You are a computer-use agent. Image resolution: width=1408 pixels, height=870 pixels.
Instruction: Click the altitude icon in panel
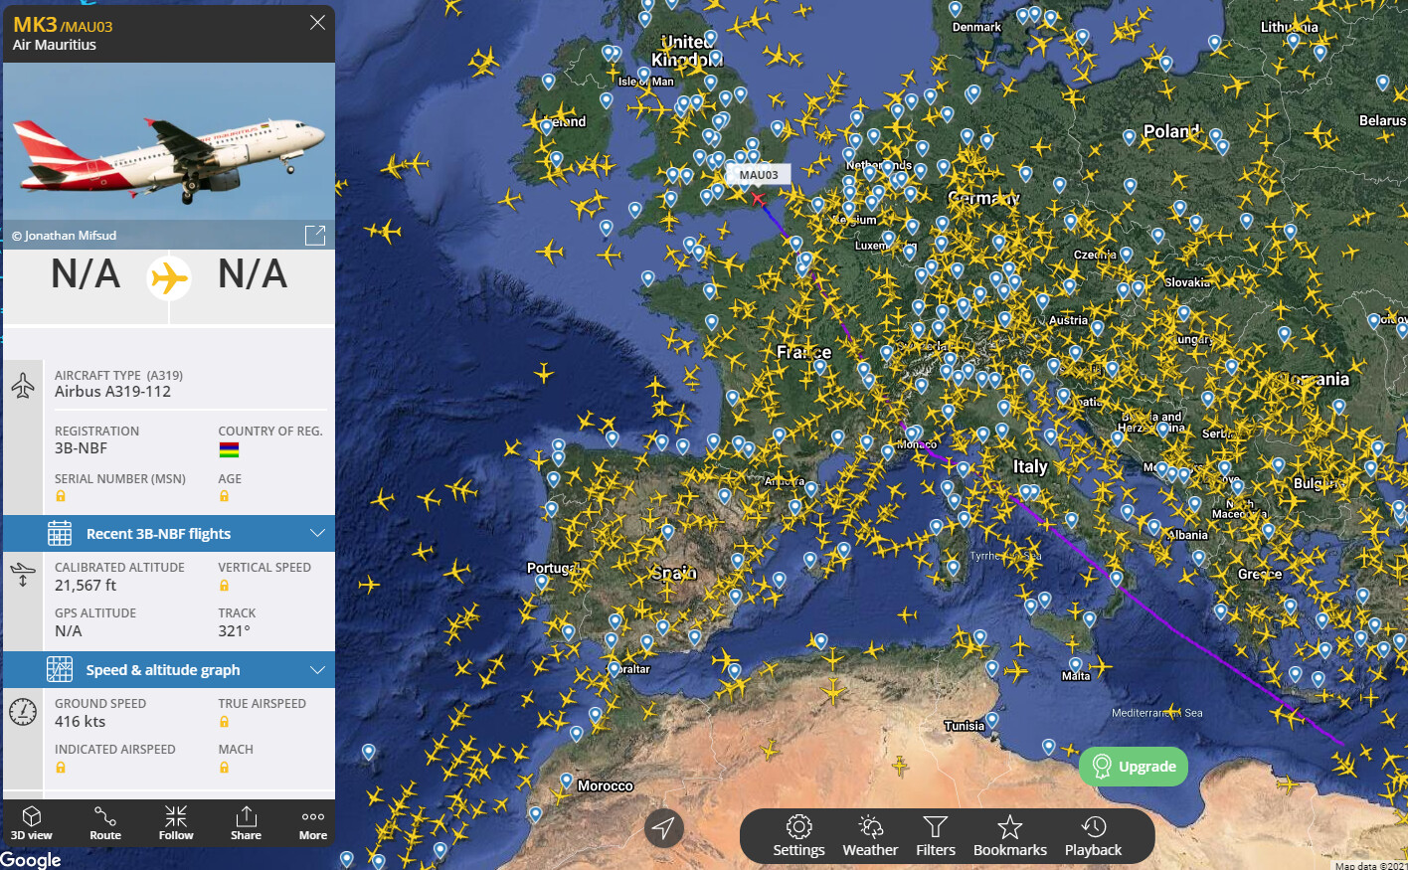coord(23,575)
